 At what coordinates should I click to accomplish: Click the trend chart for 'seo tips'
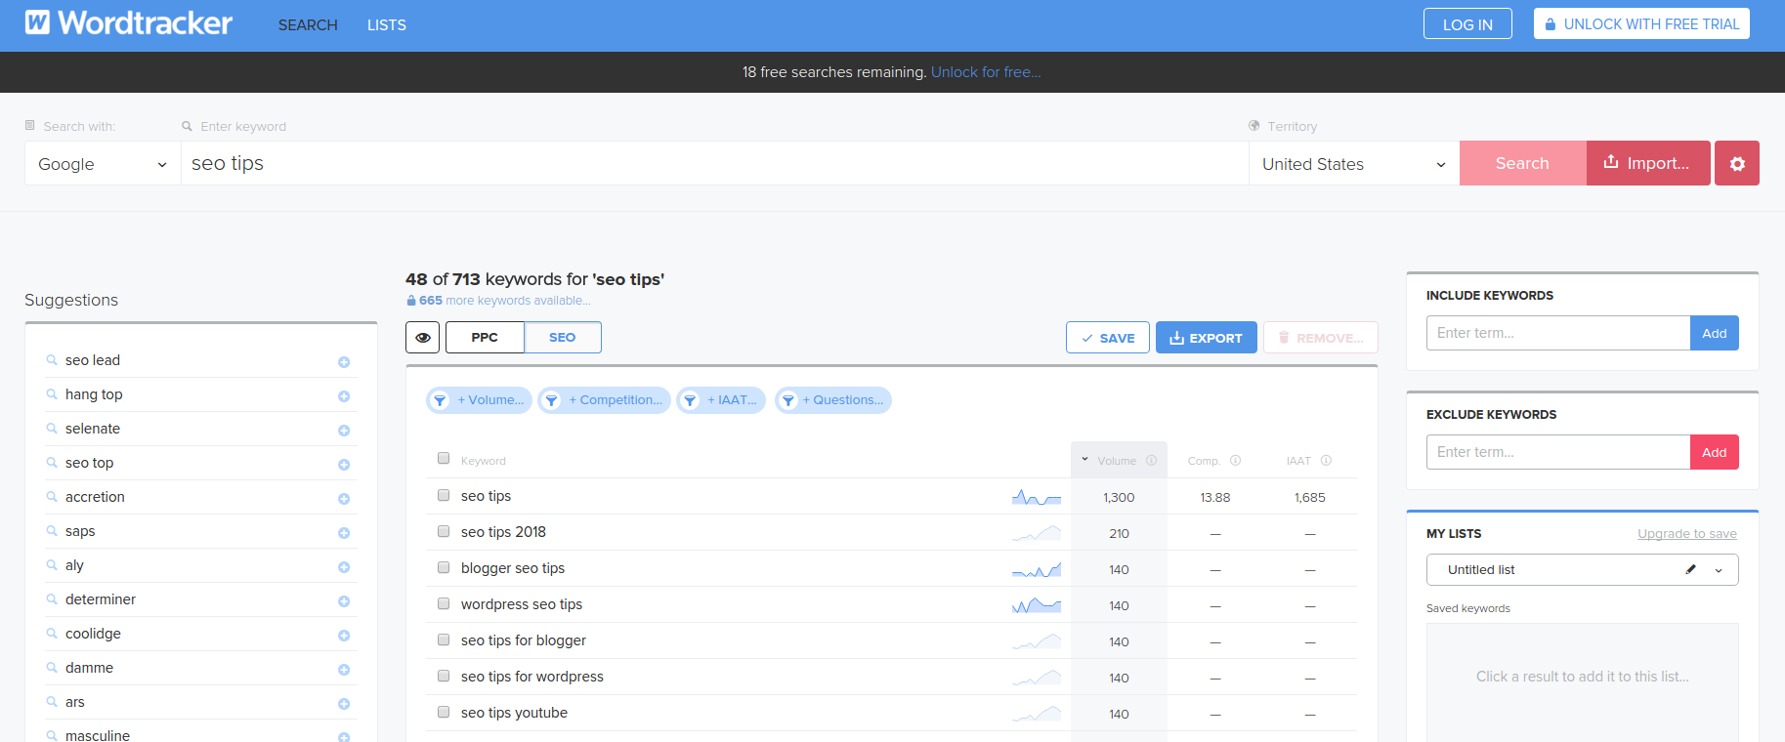[1037, 497]
